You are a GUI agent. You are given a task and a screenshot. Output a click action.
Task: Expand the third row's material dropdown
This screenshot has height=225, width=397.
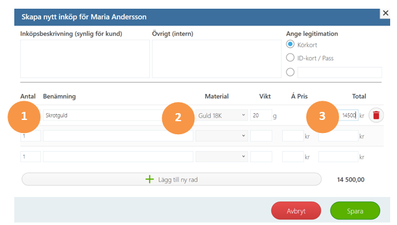click(222, 157)
